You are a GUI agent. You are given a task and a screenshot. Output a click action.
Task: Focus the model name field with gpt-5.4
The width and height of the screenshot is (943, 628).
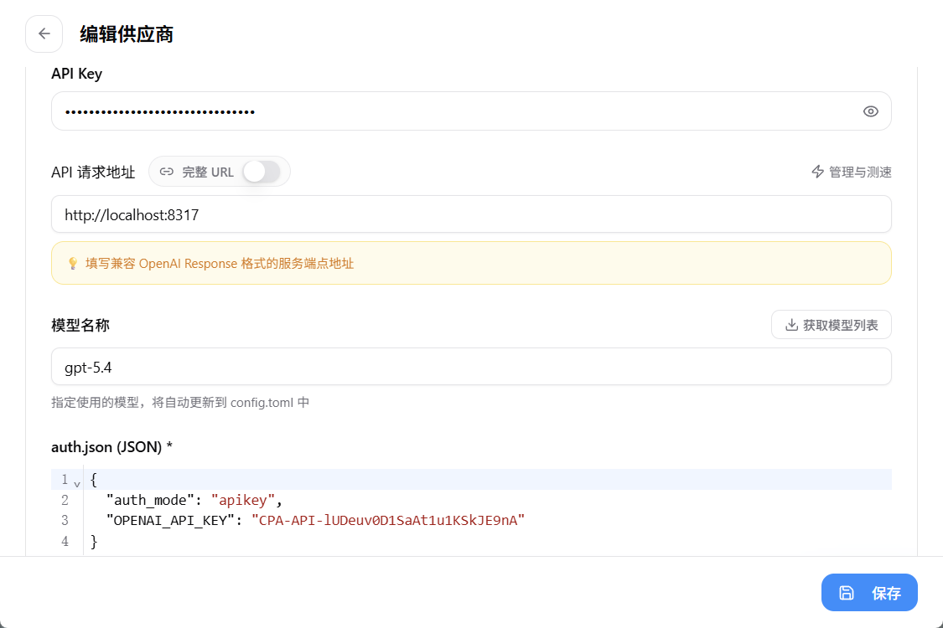point(471,367)
